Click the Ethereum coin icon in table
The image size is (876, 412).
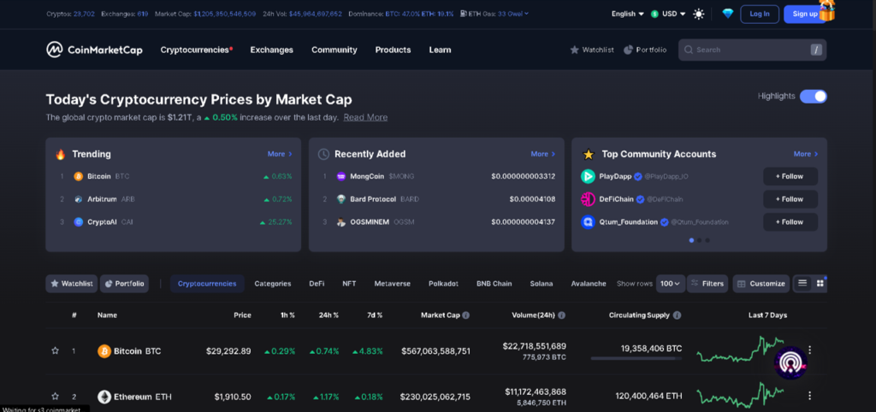[x=104, y=397]
